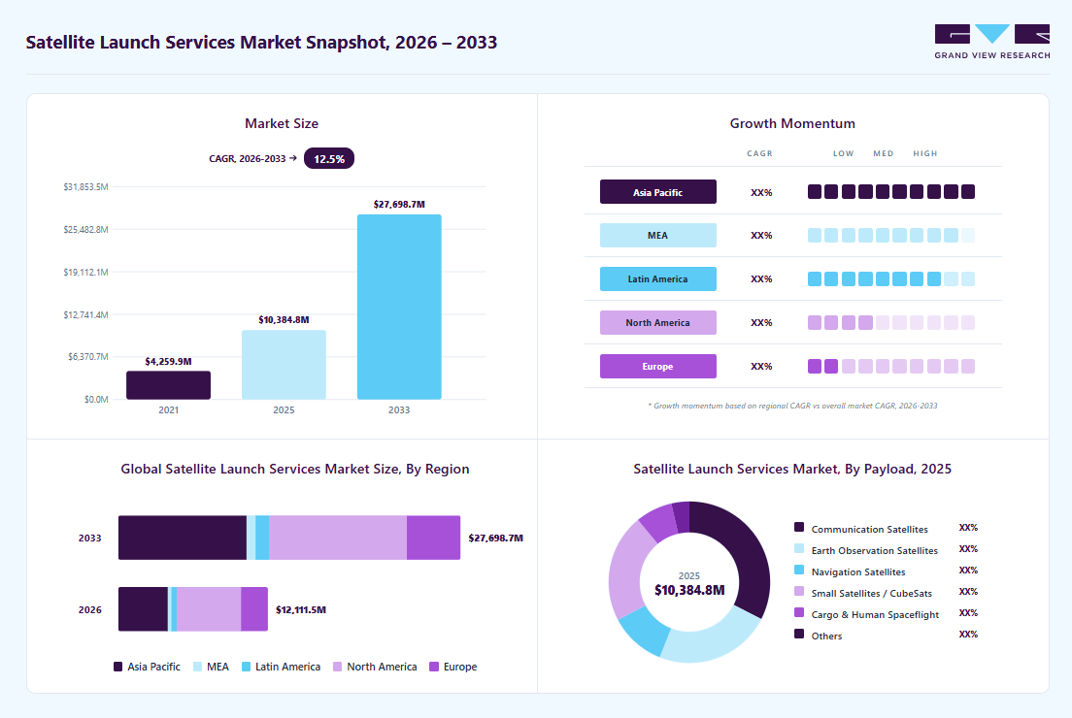Click the donut center value $10,384.8M

pyautogui.click(x=689, y=590)
